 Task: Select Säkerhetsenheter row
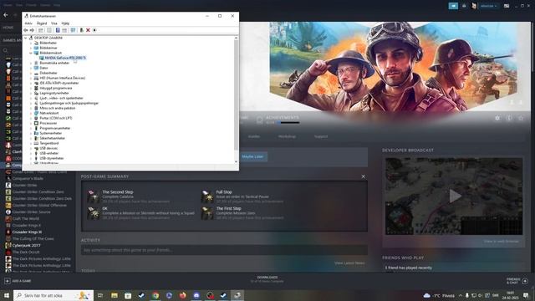pos(52,138)
